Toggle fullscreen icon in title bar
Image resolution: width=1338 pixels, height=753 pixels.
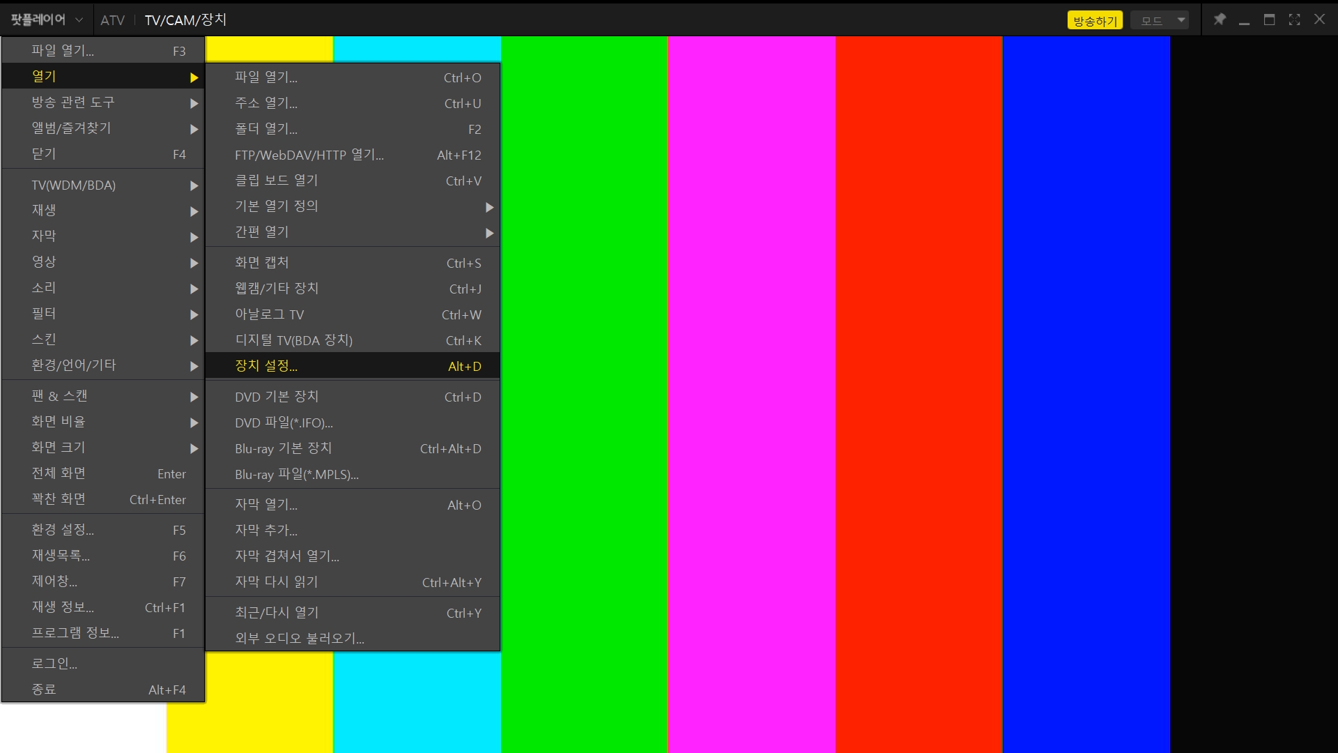[x=1294, y=20]
